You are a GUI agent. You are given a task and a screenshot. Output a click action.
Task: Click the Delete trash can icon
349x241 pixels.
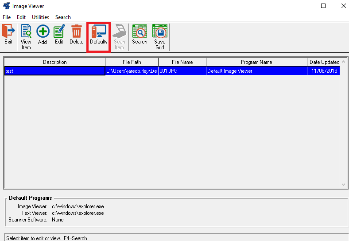click(x=76, y=35)
